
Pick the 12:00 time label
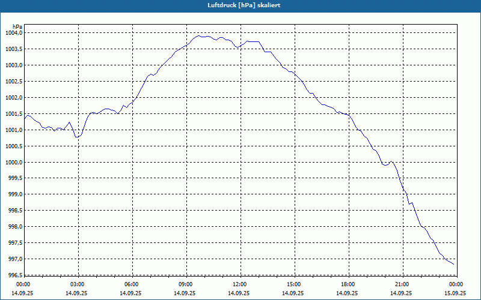pyautogui.click(x=240, y=284)
